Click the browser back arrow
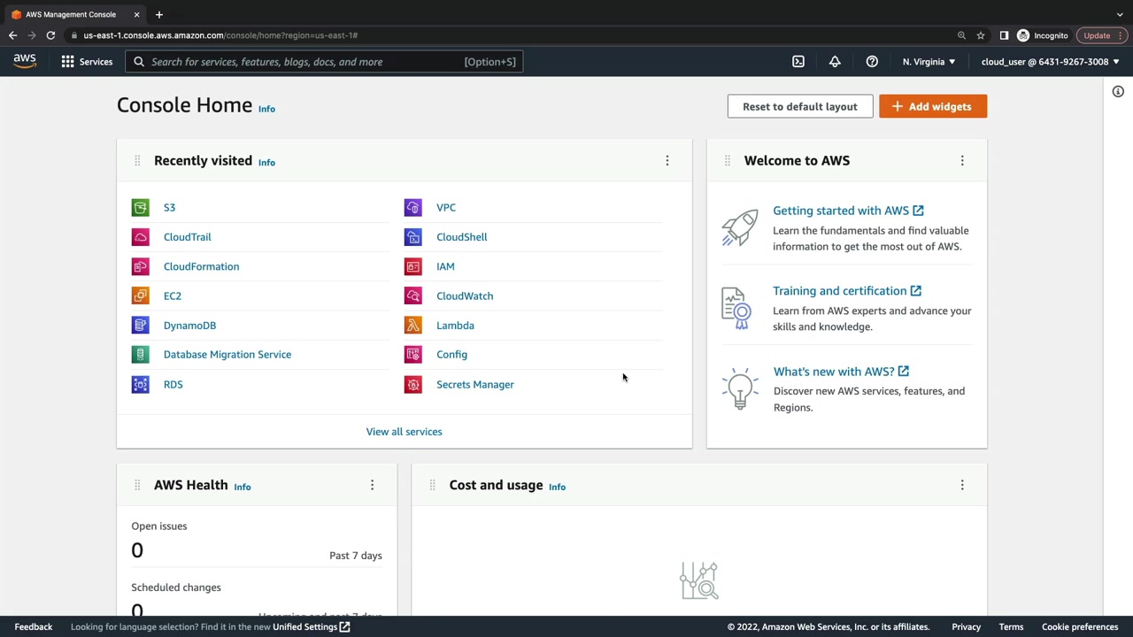Viewport: 1133px width, 637px height. (12, 35)
